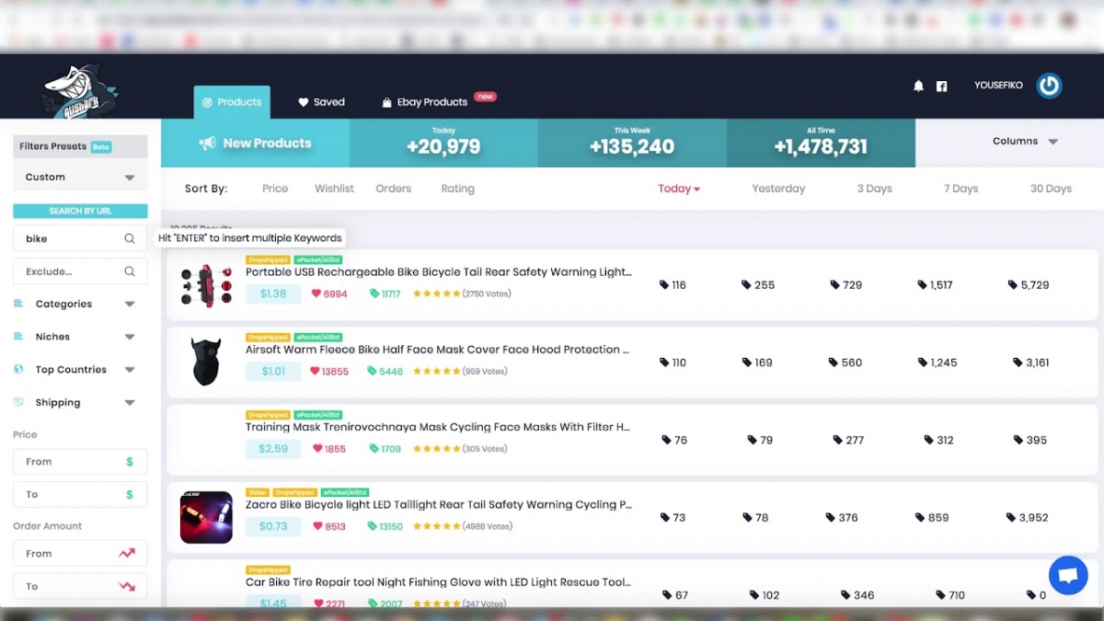This screenshot has height=621, width=1104.
Task: Toggle the wishlist heart on Training Mask product
Action: tap(316, 448)
